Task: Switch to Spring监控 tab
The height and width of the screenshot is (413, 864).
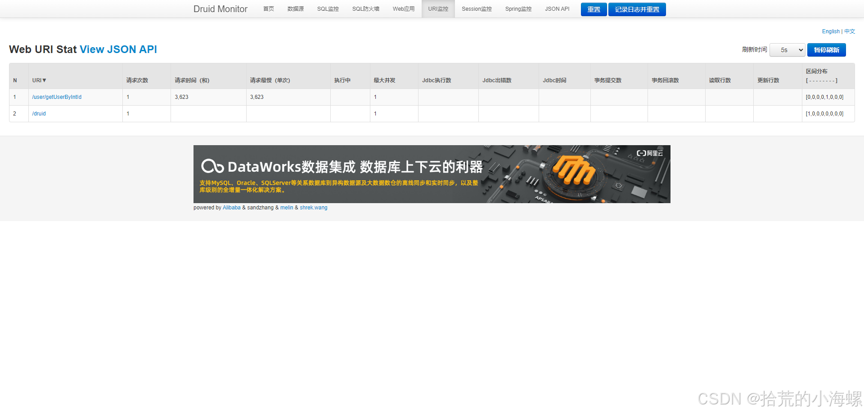Action: pos(518,9)
